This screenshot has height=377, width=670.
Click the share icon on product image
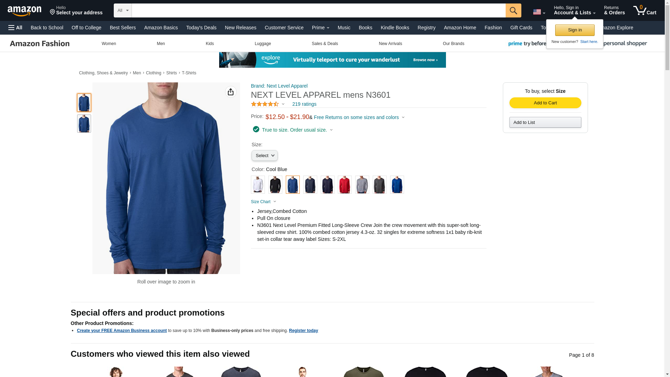[231, 92]
